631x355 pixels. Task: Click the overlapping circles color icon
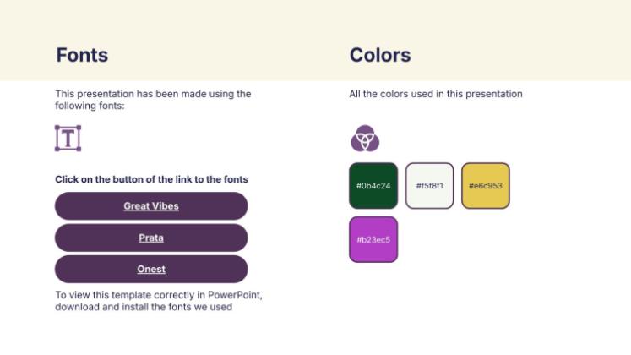pyautogui.click(x=365, y=138)
